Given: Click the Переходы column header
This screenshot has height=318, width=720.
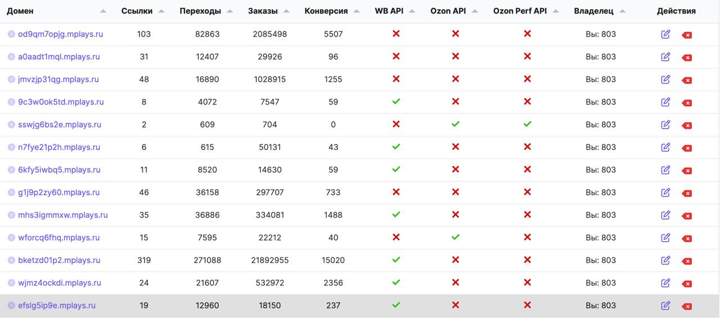Looking at the screenshot, I should pos(200,11).
